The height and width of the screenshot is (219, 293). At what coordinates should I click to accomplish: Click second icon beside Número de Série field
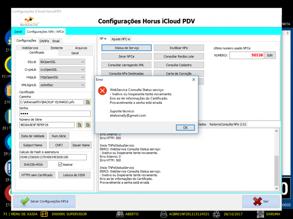pyautogui.click(x=88, y=125)
